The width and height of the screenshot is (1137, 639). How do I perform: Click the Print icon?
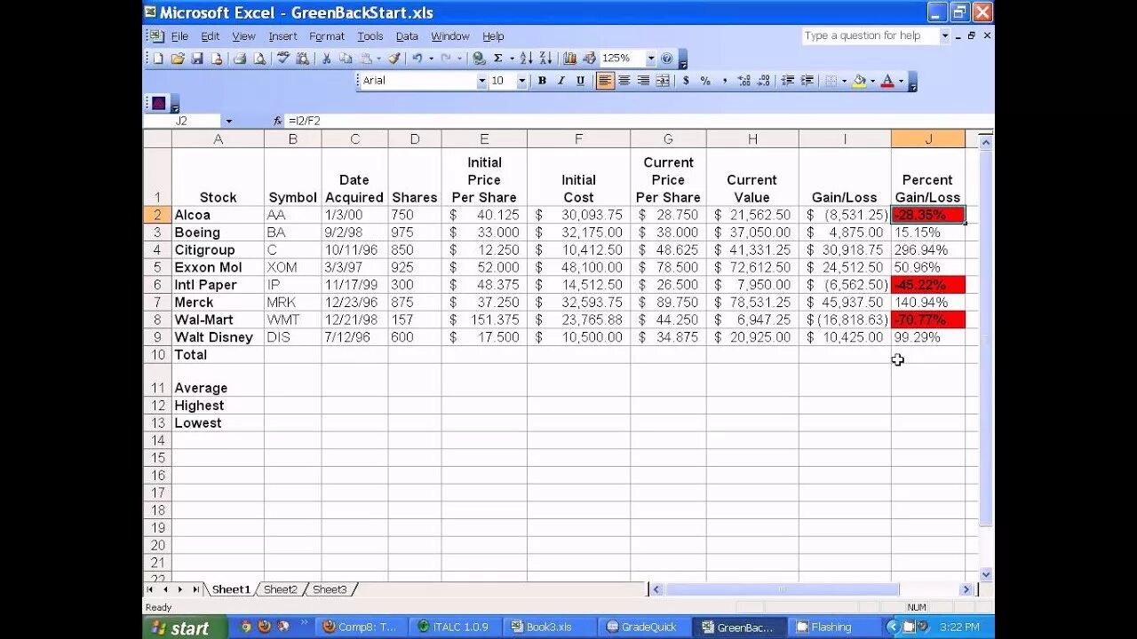click(x=239, y=59)
